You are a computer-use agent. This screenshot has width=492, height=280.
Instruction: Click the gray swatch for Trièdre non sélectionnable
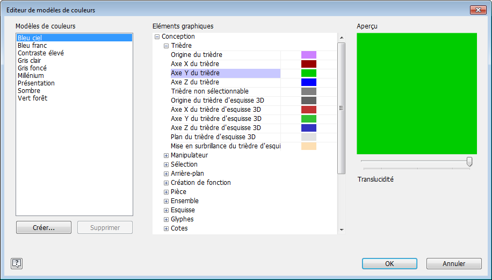tap(309, 91)
